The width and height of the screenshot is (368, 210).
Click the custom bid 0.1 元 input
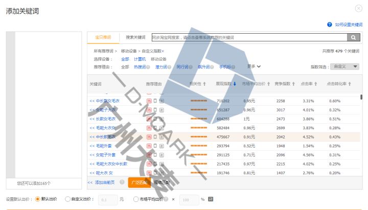pyautogui.click(x=108, y=200)
